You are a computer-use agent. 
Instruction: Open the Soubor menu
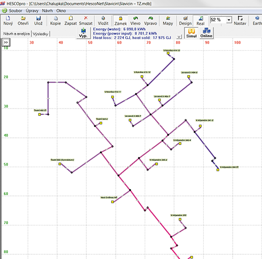coord(16,11)
